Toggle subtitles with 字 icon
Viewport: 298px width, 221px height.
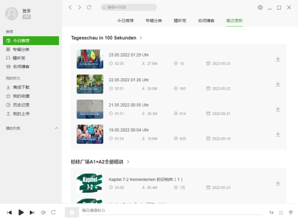pyautogui.click(x=291, y=213)
